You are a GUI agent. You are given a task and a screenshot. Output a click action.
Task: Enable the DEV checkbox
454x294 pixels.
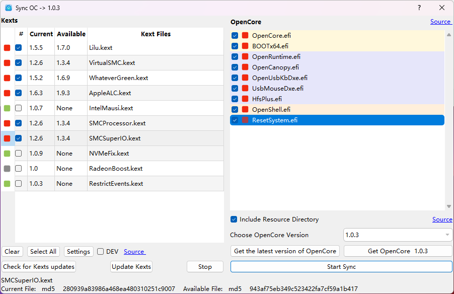click(101, 252)
